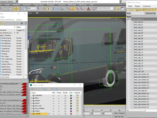This screenshot has width=157, height=118.
Task: Toggle Percent Snap icon
Action: pyautogui.click(x=77, y=9)
